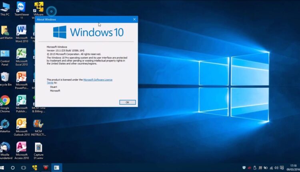Image resolution: width=300 pixels, height=172 pixels.
Task: Click the Cortana search circle on taskbar
Action: tap(13, 168)
